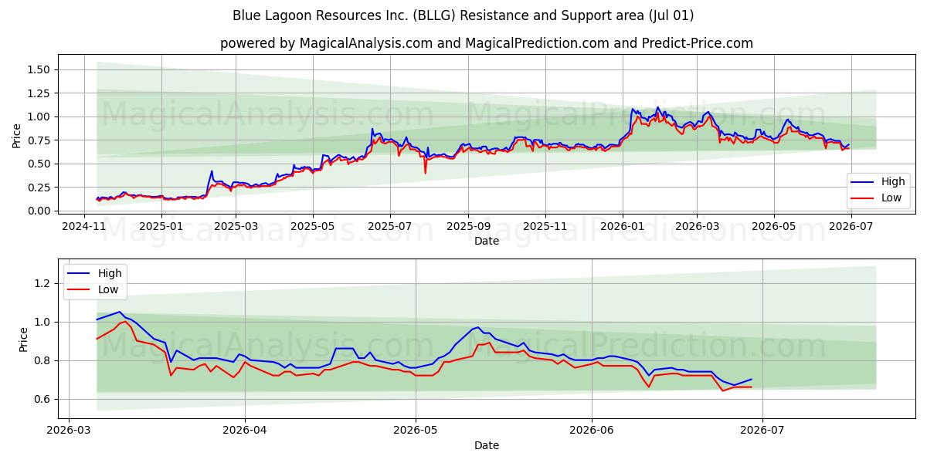
Task: Click the top chart x-axis label '2025-01'
Action: pos(161,226)
